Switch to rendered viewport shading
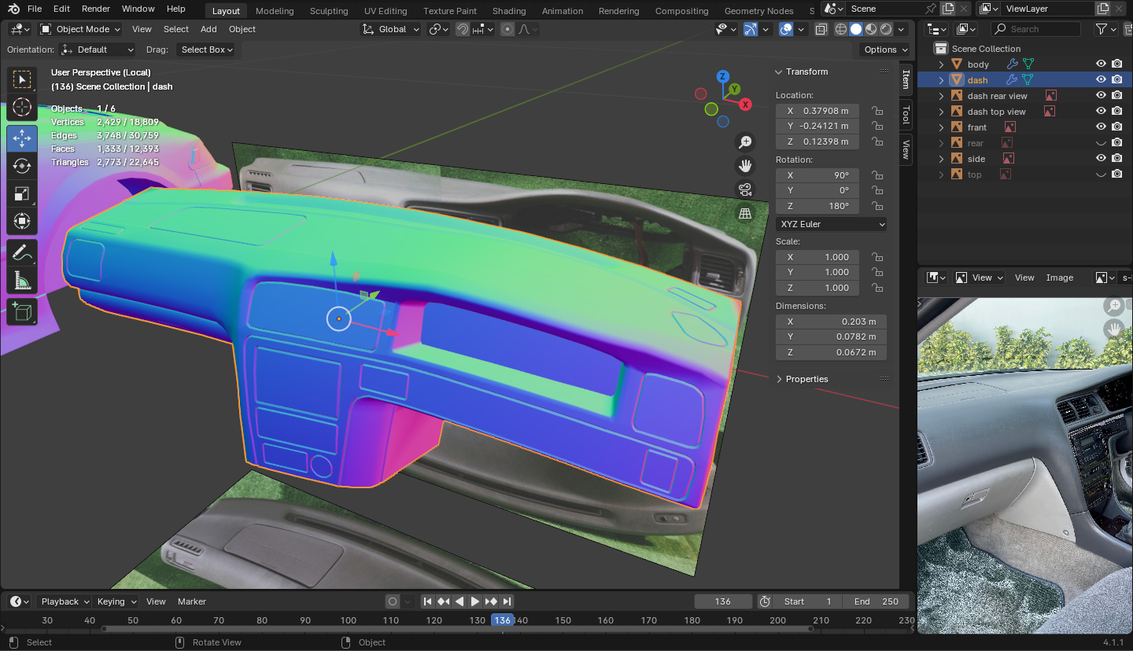This screenshot has height=651, width=1133. (886, 29)
